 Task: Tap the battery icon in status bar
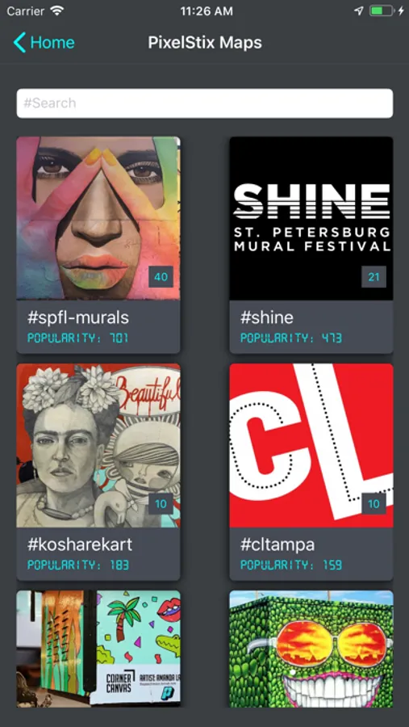pyautogui.click(x=382, y=11)
